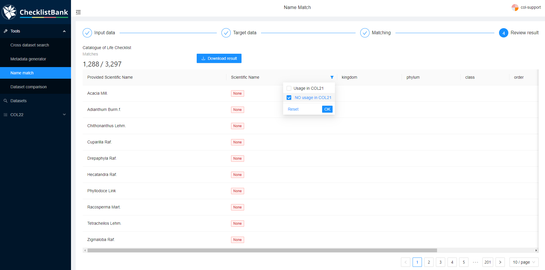Screen dimensions: 545x270
Task: Click Catalogue of Life Checklist title
Action: pyautogui.click(x=107, y=48)
